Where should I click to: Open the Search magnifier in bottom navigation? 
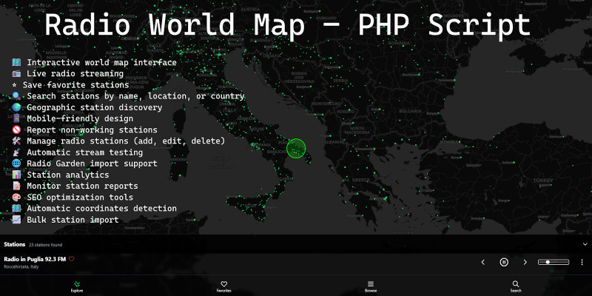tap(516, 284)
